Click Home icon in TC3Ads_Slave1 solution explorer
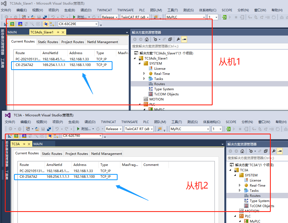The image size is (288, 223). coord(147,39)
